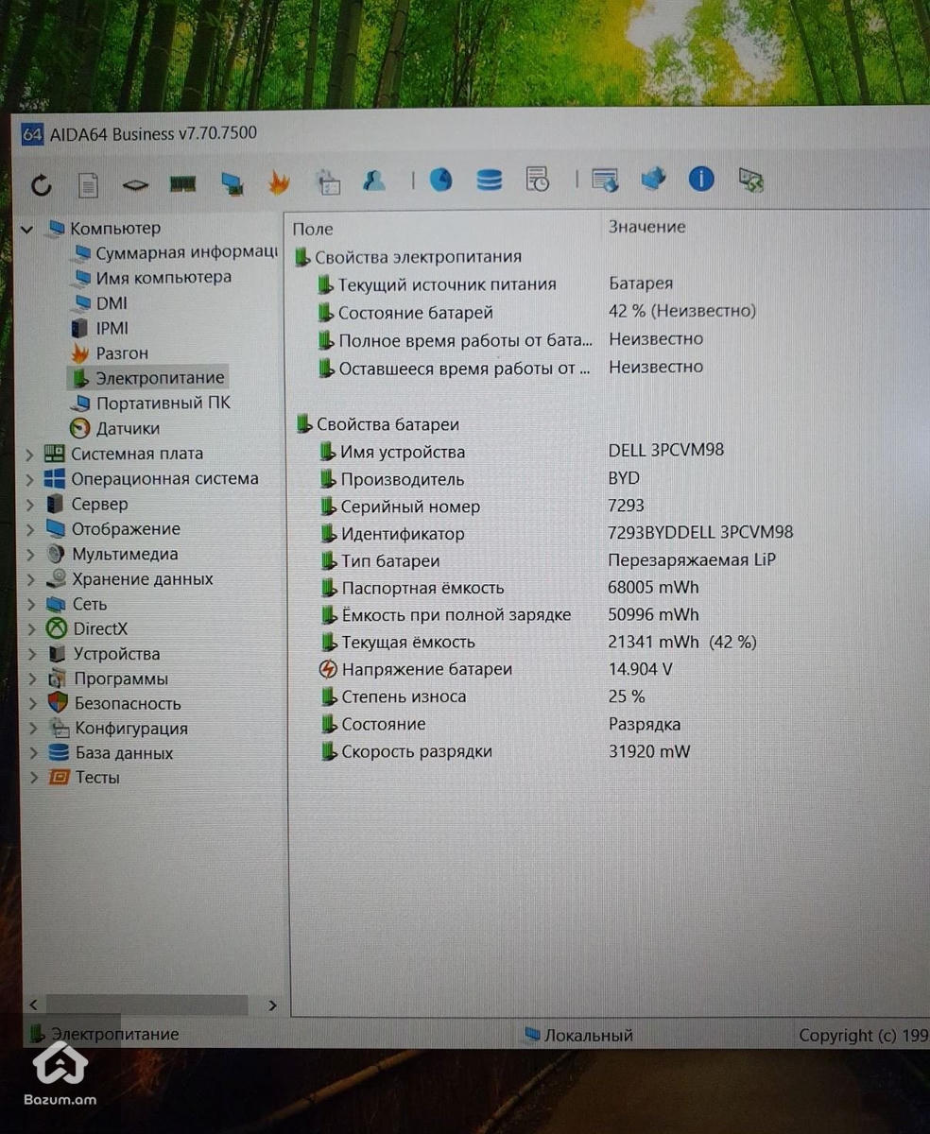
Task: Launch the flame stability test icon
Action: [x=279, y=182]
